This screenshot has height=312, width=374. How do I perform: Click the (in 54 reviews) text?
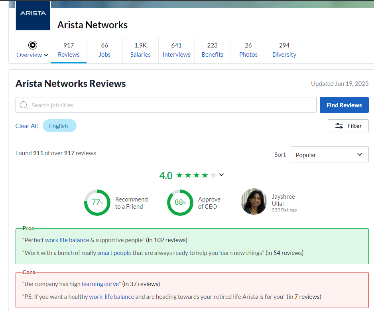coord(285,253)
